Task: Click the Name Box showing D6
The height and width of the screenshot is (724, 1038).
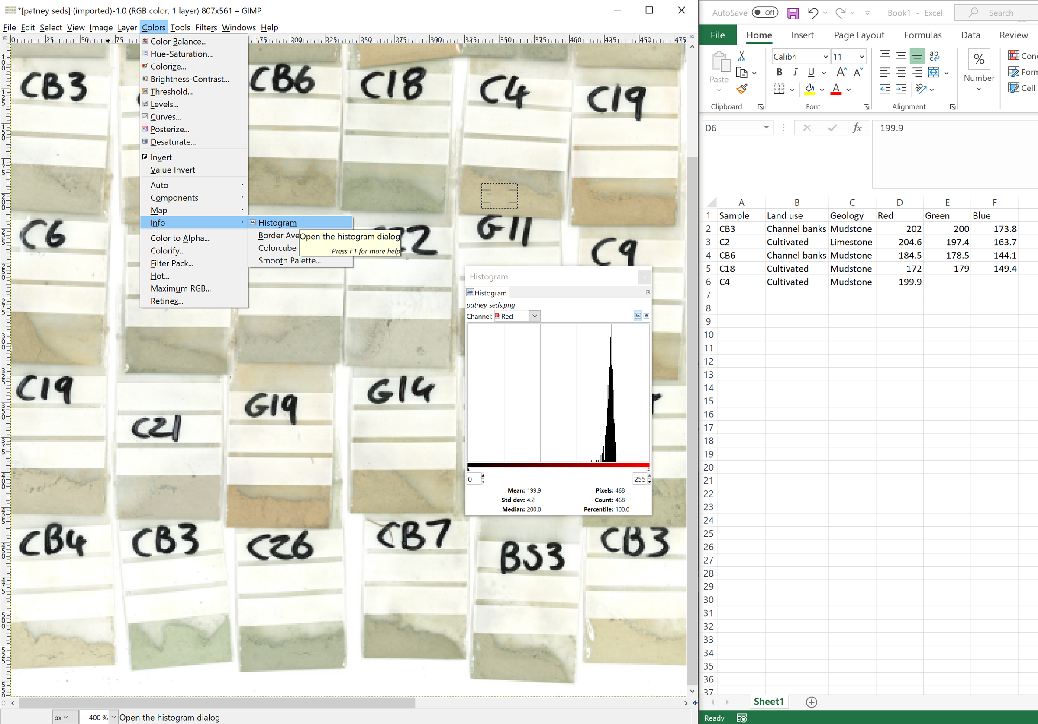Action: click(x=737, y=128)
